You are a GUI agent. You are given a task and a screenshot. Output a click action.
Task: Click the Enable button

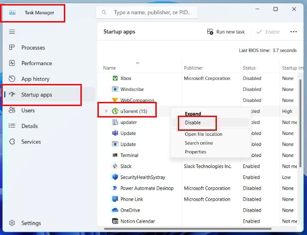point(268,32)
